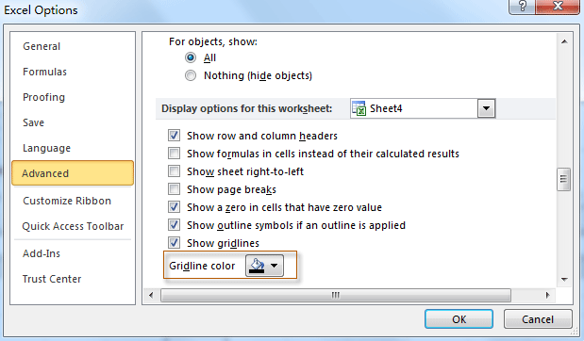The width and height of the screenshot is (584, 341).
Task: Click the vertical scrollbar thumb
Action: pyautogui.click(x=564, y=179)
